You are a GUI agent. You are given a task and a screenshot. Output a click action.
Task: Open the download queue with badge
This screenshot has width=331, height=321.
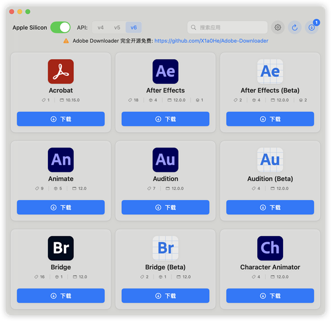(311, 28)
